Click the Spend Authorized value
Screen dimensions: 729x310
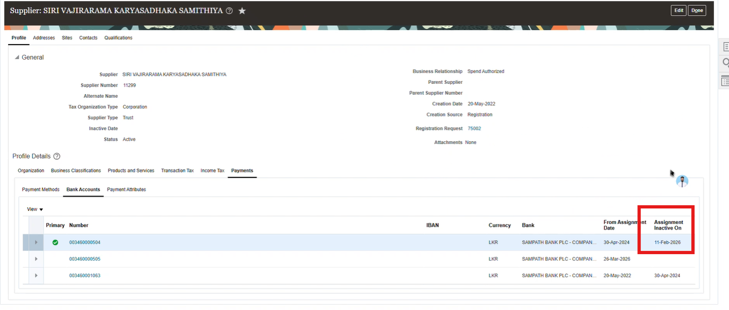pos(486,71)
